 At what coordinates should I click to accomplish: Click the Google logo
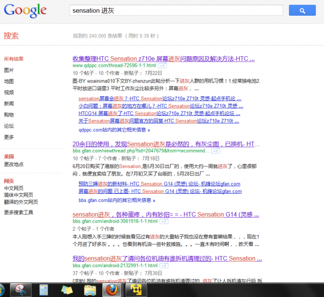click(x=25, y=11)
